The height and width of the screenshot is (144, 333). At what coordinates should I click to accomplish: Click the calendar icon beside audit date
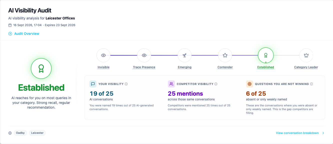tap(10, 25)
